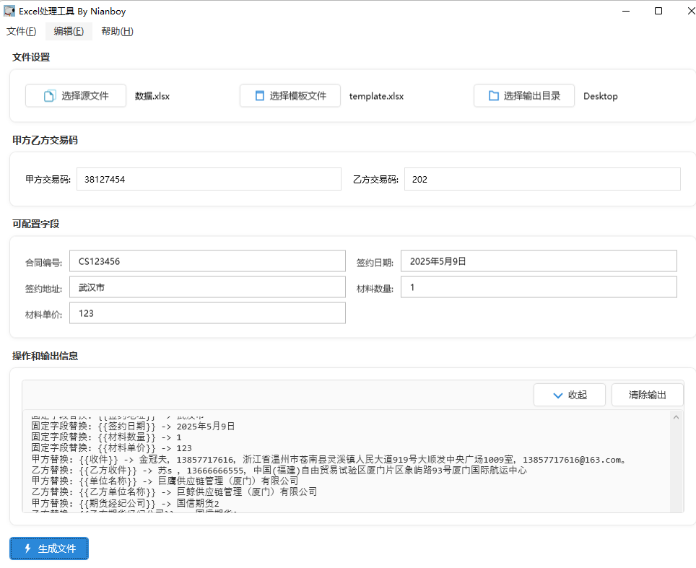The width and height of the screenshot is (696, 568).
Task: Click the output log scroll up arrow
Action: click(676, 417)
